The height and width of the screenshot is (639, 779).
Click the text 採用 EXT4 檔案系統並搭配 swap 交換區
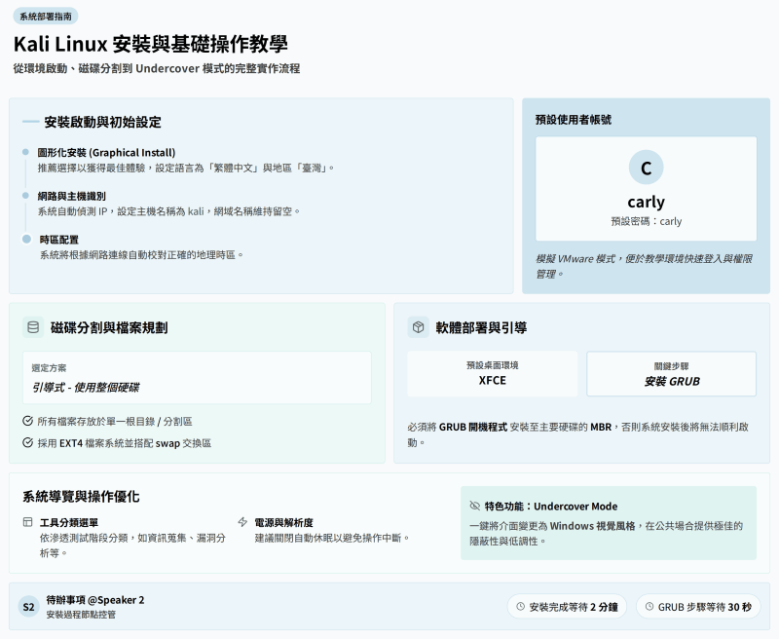click(x=125, y=443)
